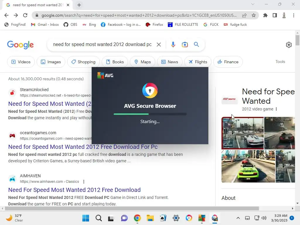Switch to the Maps results filter
Viewport: 300px width, 225px height.
coord(143,62)
